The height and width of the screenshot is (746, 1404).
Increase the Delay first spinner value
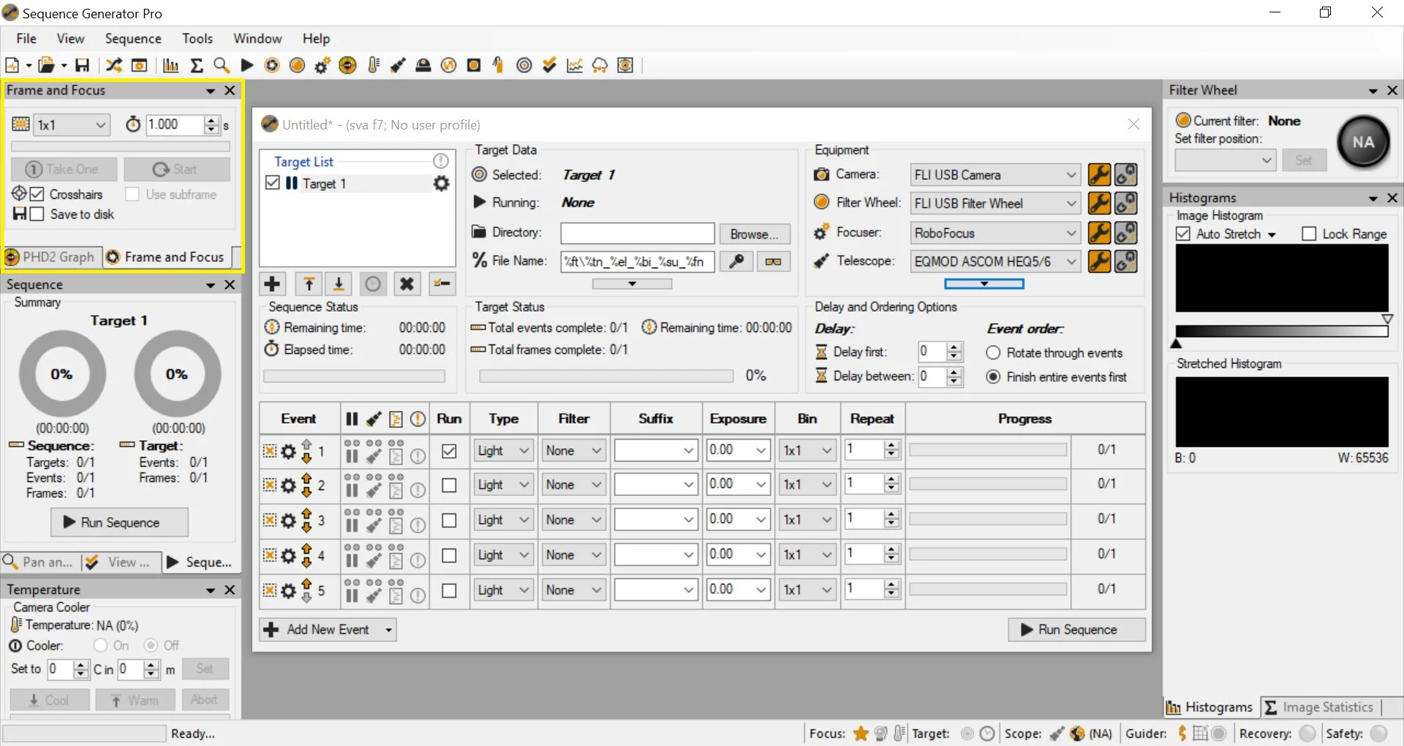[x=954, y=347]
